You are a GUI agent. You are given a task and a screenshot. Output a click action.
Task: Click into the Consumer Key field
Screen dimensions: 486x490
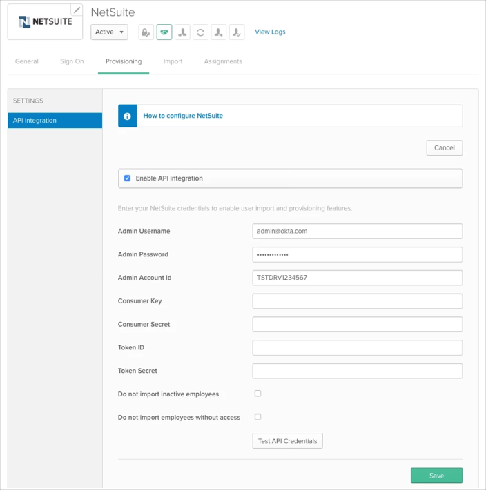coord(357,301)
